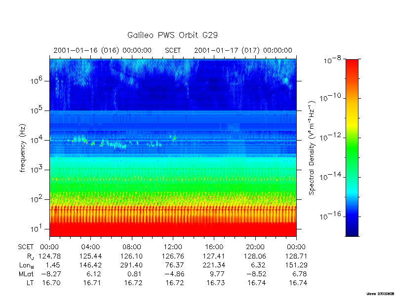395x296 pixels.
Task: Select time tick '12:00'
Action: (x=173, y=247)
